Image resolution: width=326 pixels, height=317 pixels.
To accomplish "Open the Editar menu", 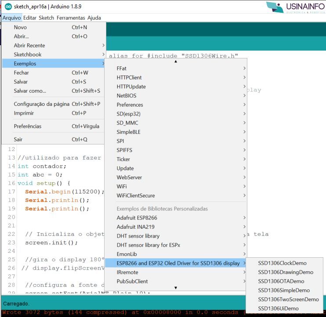I will pos(30,18).
